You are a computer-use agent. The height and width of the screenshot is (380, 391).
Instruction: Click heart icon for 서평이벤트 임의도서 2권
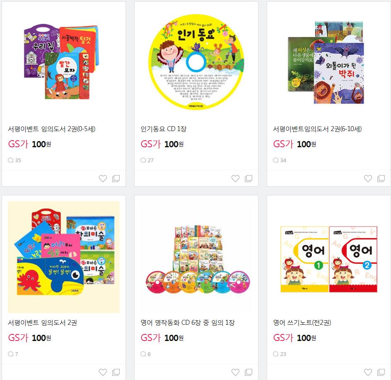pos(103,372)
